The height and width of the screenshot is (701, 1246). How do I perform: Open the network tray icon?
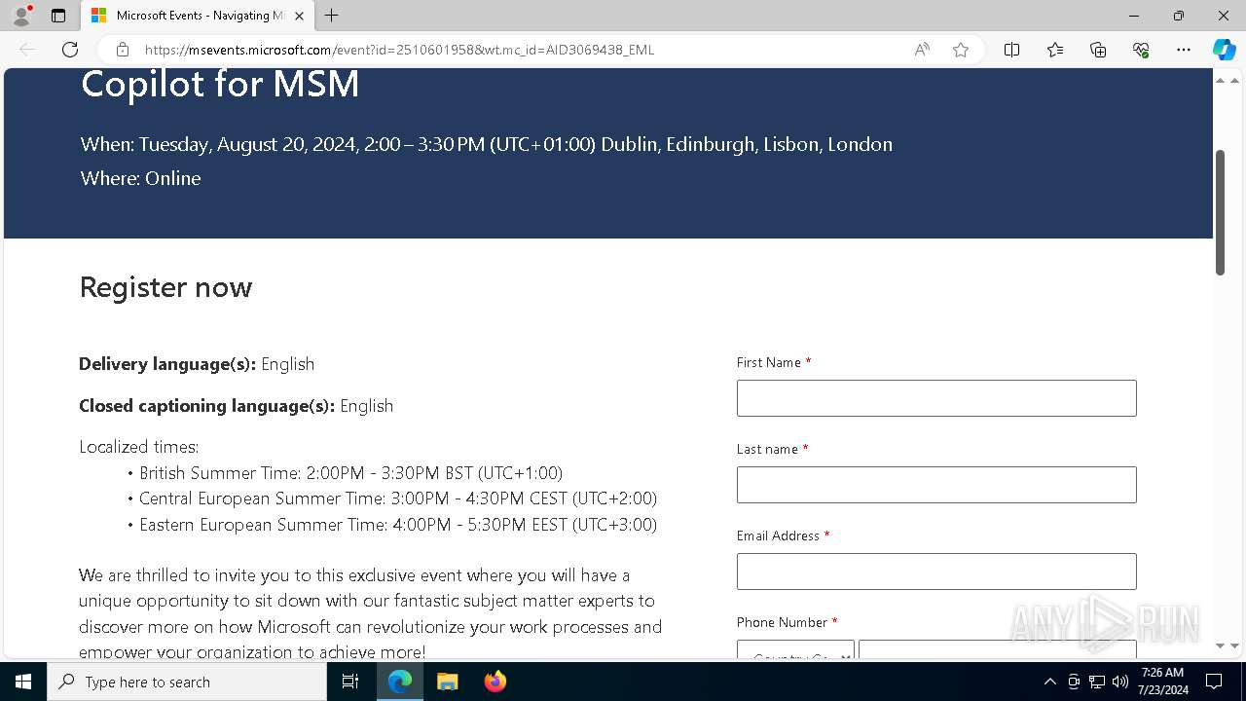coord(1097,682)
